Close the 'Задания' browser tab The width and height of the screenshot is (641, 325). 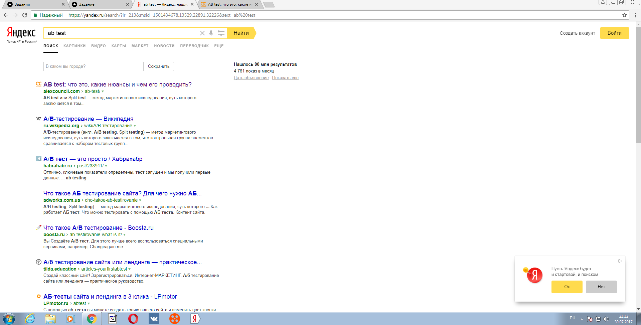63,4
